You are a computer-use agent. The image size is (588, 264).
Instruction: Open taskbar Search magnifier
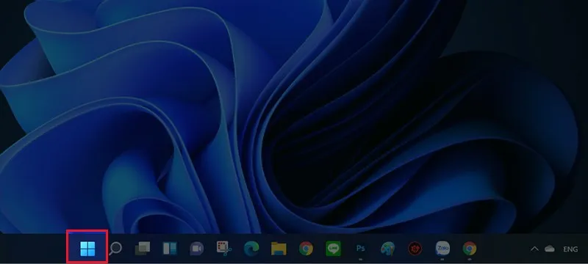(x=115, y=249)
